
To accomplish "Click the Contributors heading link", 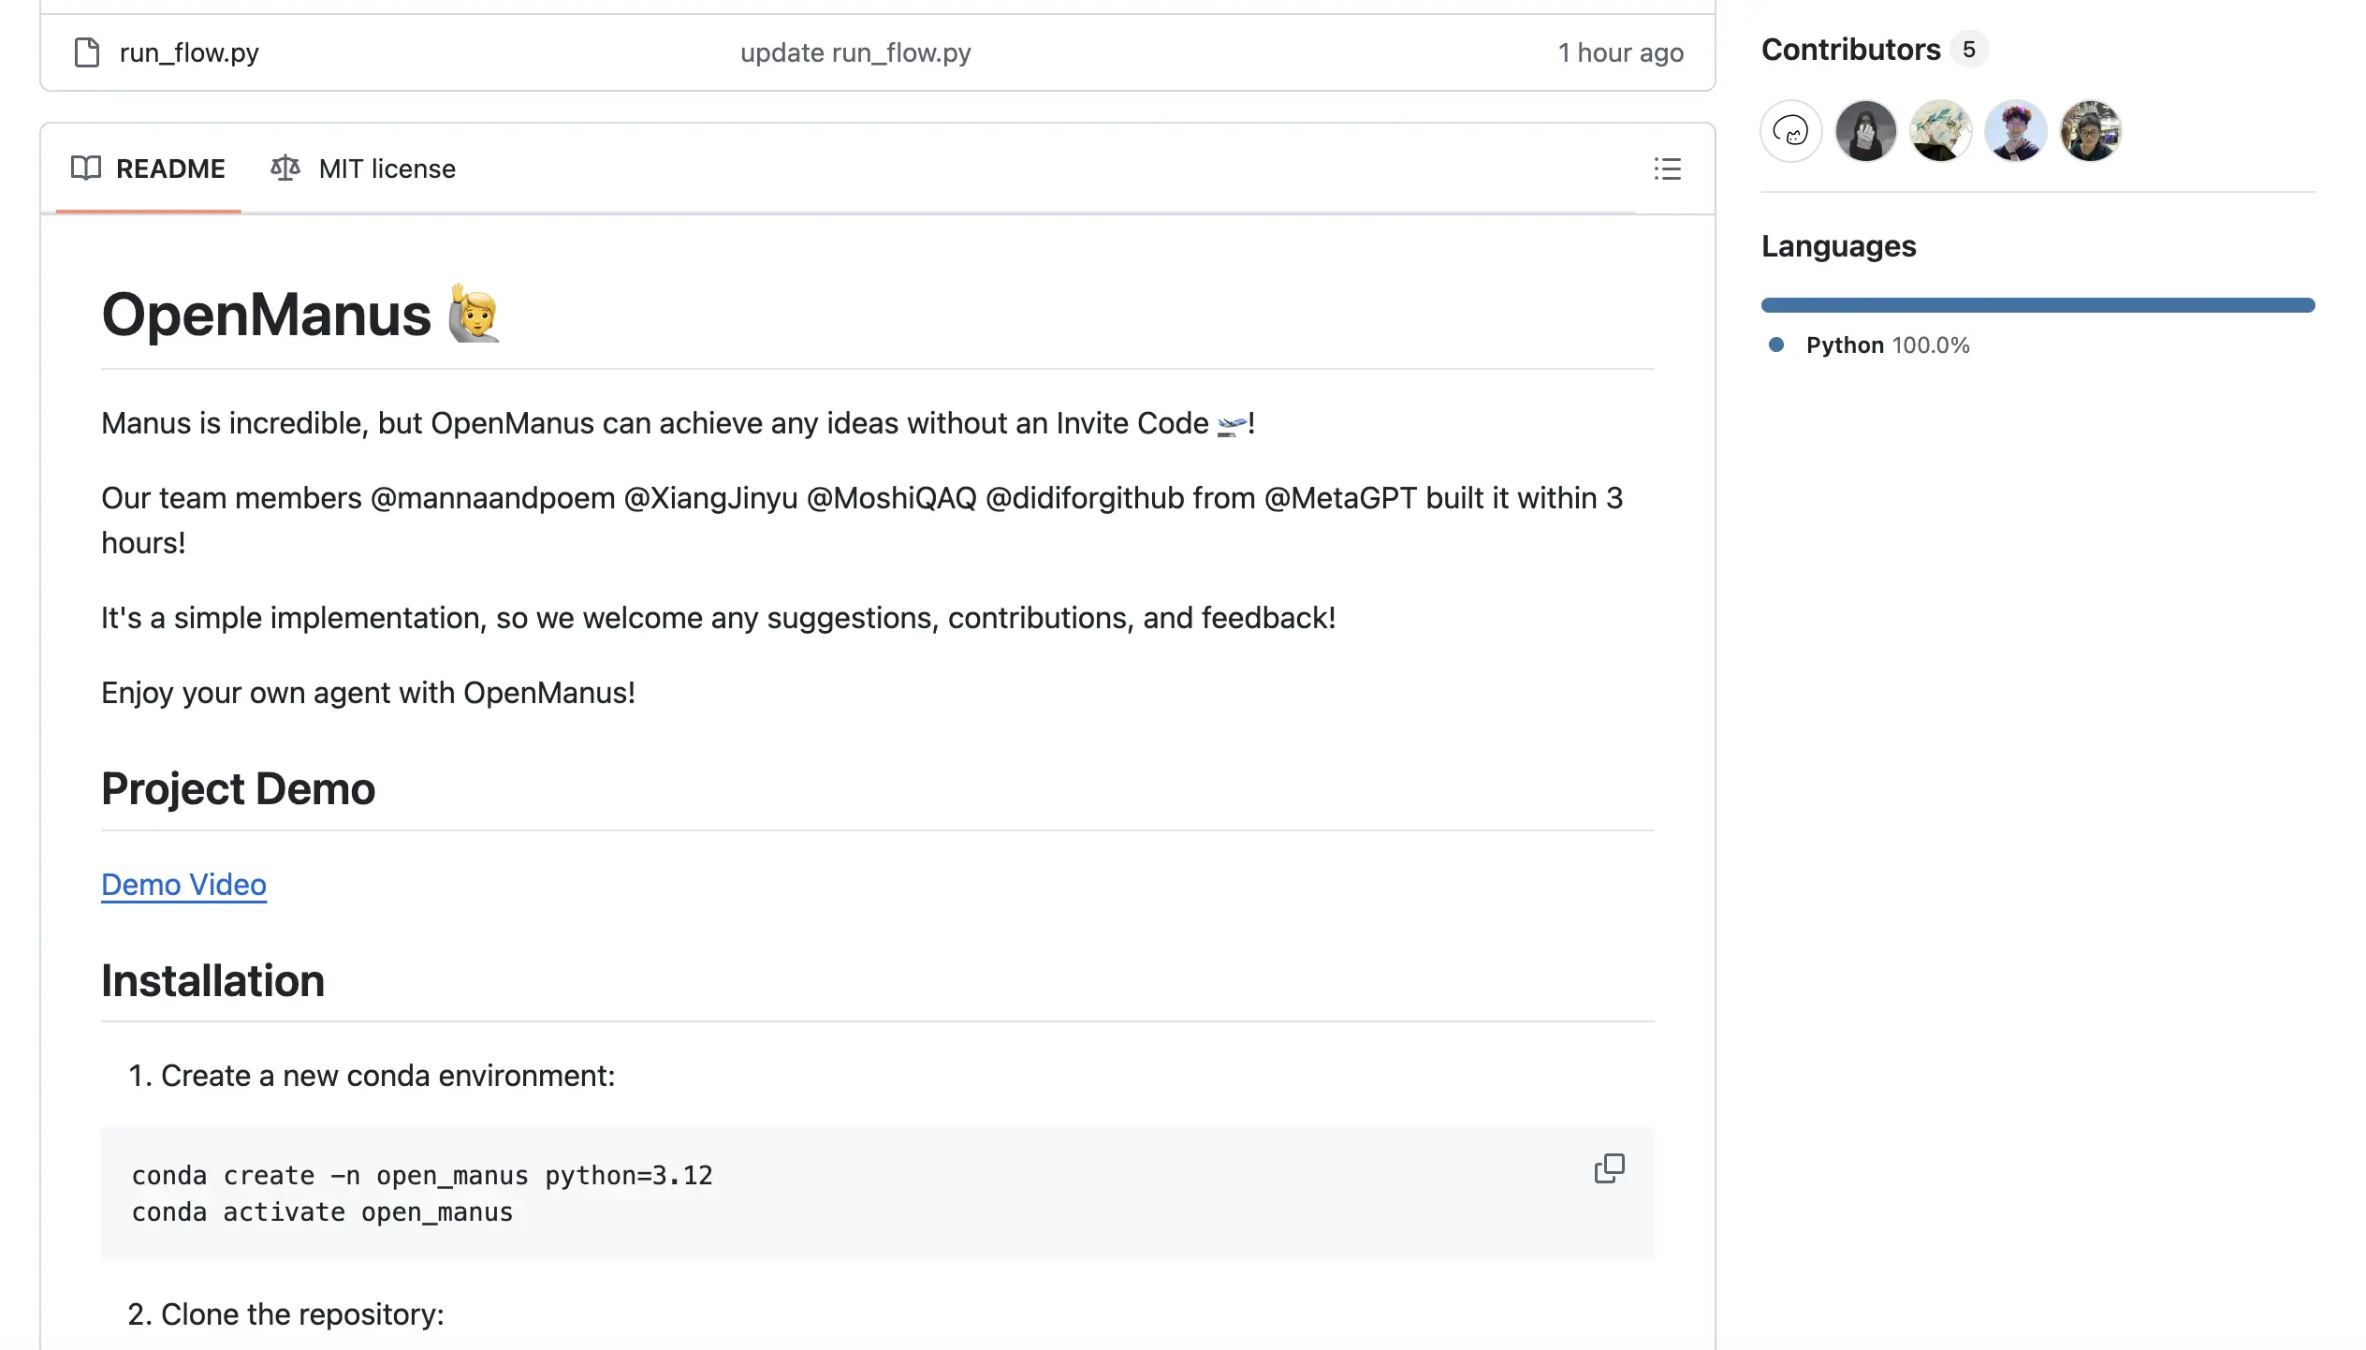I will click(x=1850, y=50).
